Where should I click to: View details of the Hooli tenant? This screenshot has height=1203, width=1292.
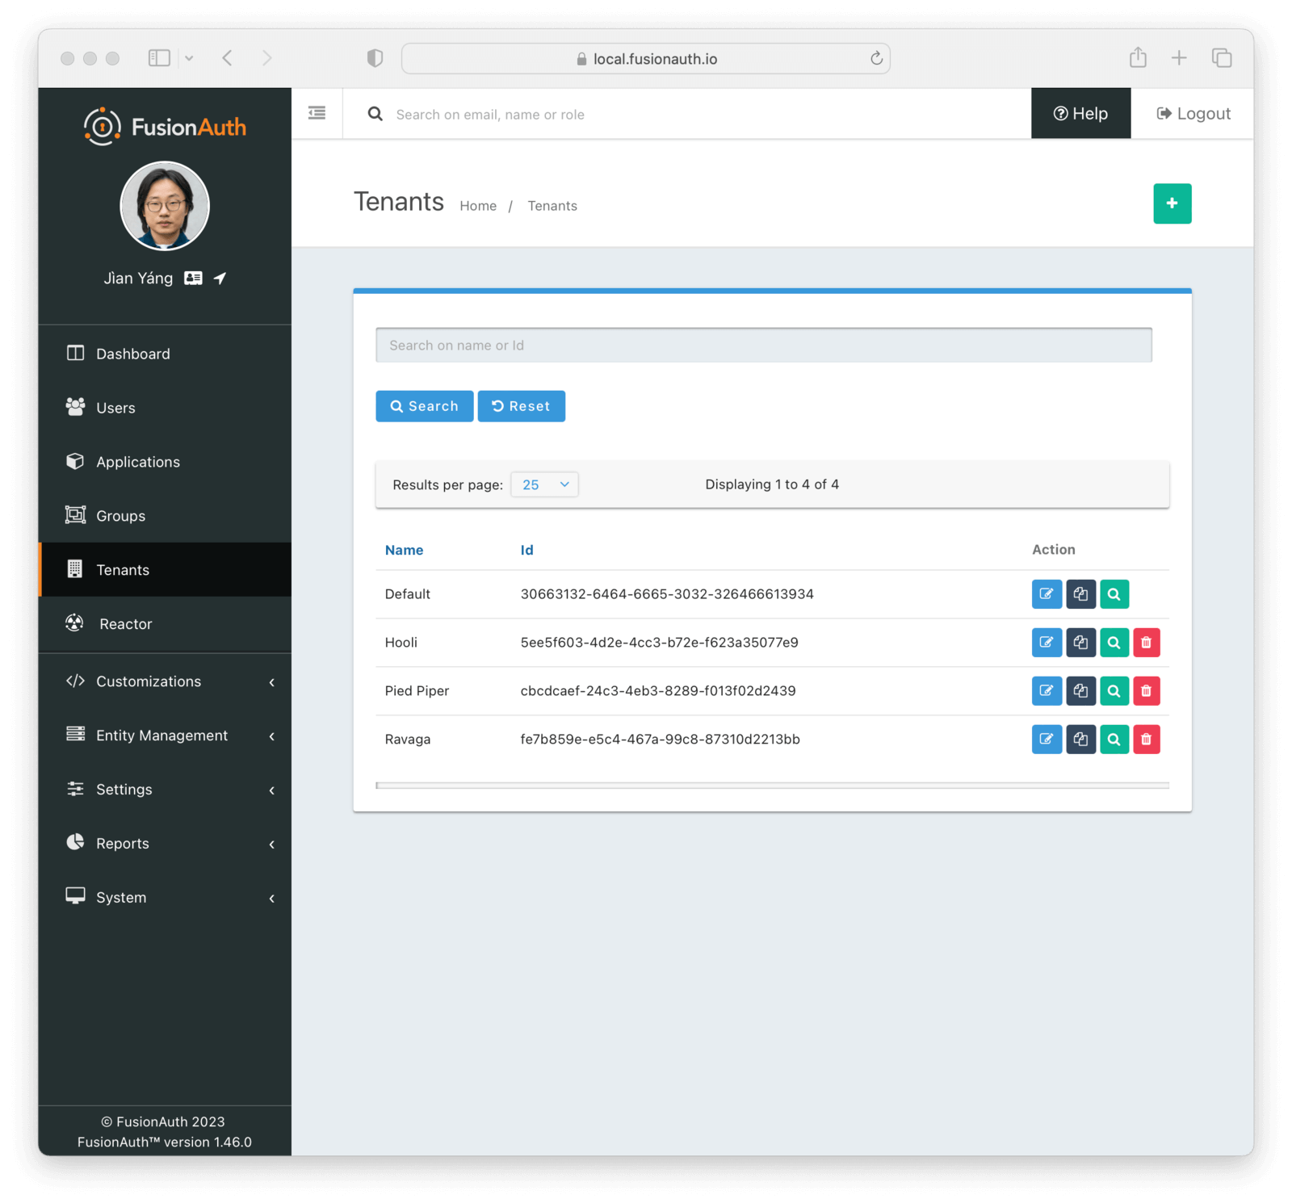(x=1114, y=643)
